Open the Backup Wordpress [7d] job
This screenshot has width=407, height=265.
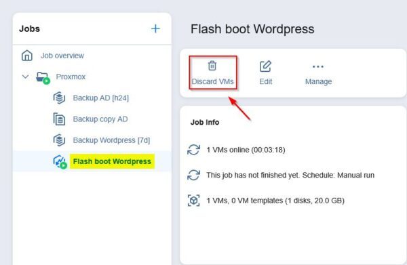111,140
